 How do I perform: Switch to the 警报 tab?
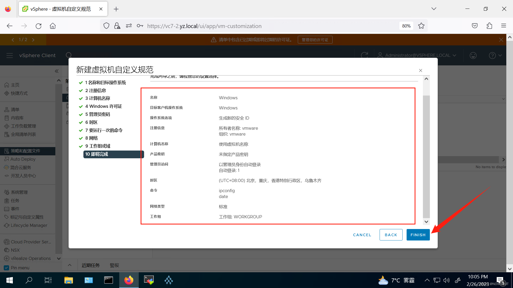tap(114, 265)
